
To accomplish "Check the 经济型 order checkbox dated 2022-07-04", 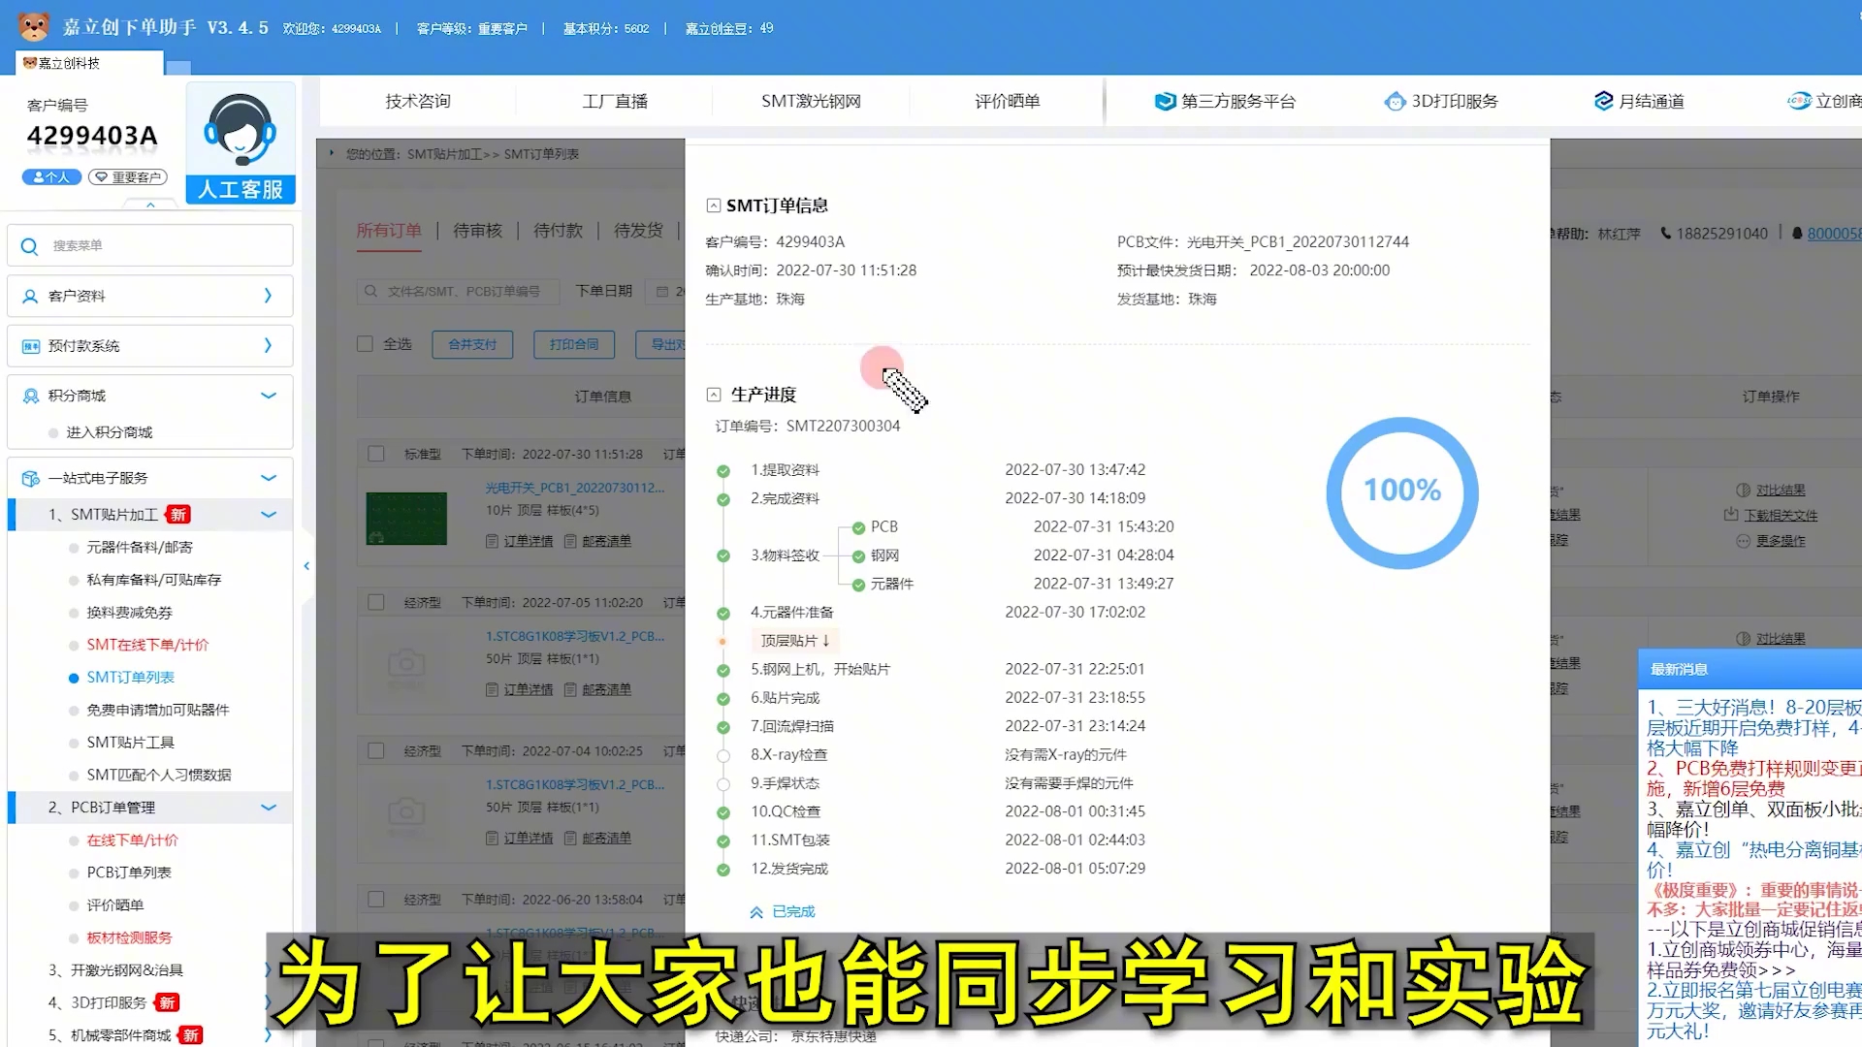I will [376, 750].
